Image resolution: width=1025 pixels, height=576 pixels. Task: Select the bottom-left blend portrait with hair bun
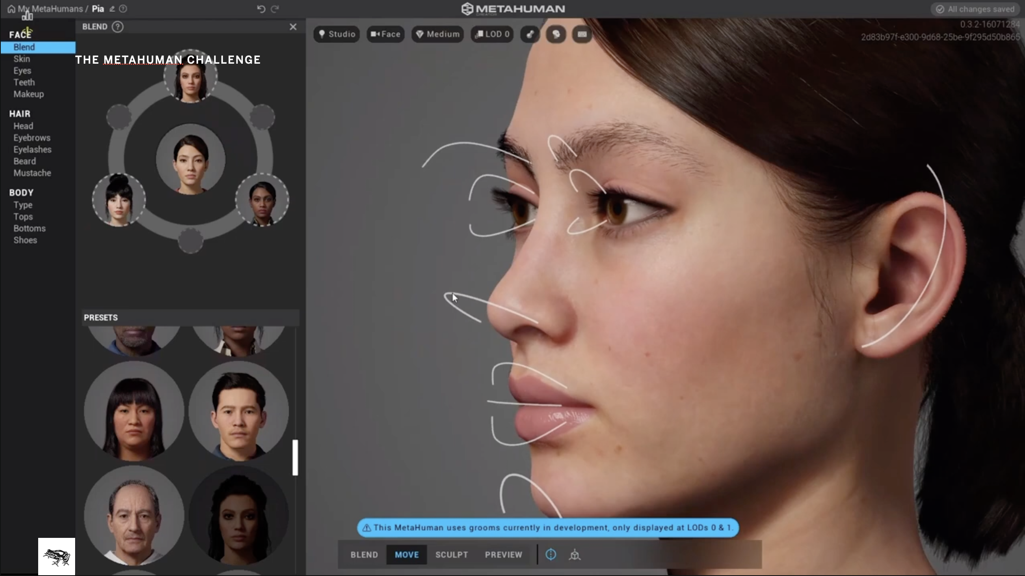pyautogui.click(x=119, y=200)
